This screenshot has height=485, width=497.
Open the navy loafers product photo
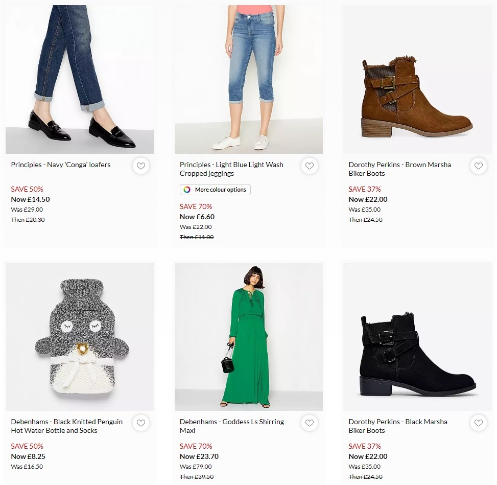point(80,79)
